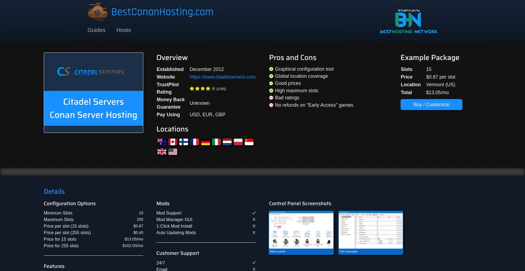525x271 pixels.
Task: Click the Example Package heading
Action: (x=430, y=58)
